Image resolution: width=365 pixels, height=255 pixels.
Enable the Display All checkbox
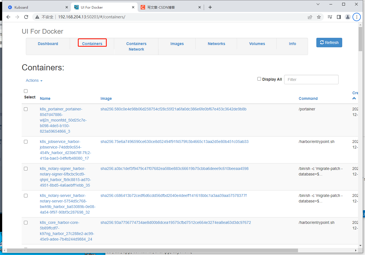[259, 79]
